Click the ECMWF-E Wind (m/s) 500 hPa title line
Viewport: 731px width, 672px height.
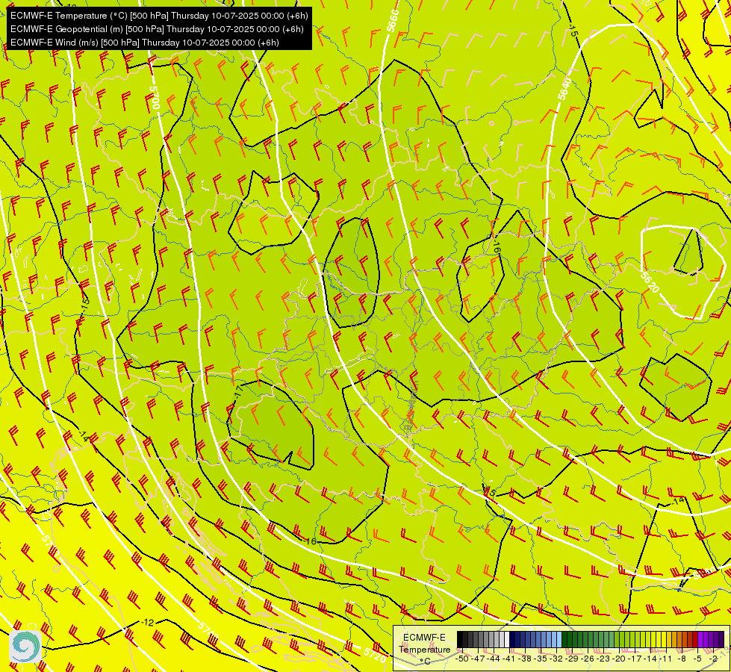pyautogui.click(x=145, y=43)
